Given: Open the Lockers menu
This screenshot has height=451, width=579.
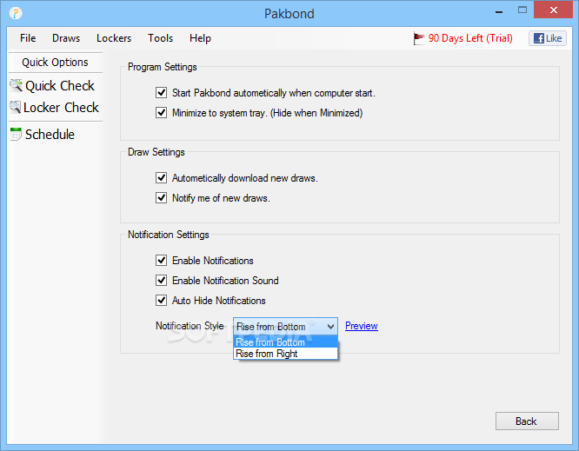Looking at the screenshot, I should (114, 38).
